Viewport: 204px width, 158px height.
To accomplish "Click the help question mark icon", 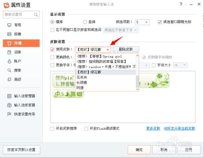I will [x=181, y=4].
